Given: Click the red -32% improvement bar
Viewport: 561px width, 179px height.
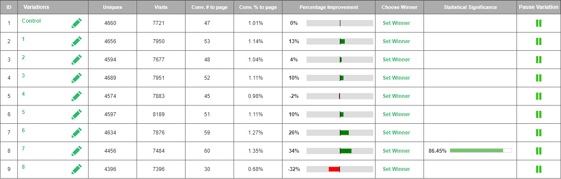Looking at the screenshot, I should tap(334, 169).
